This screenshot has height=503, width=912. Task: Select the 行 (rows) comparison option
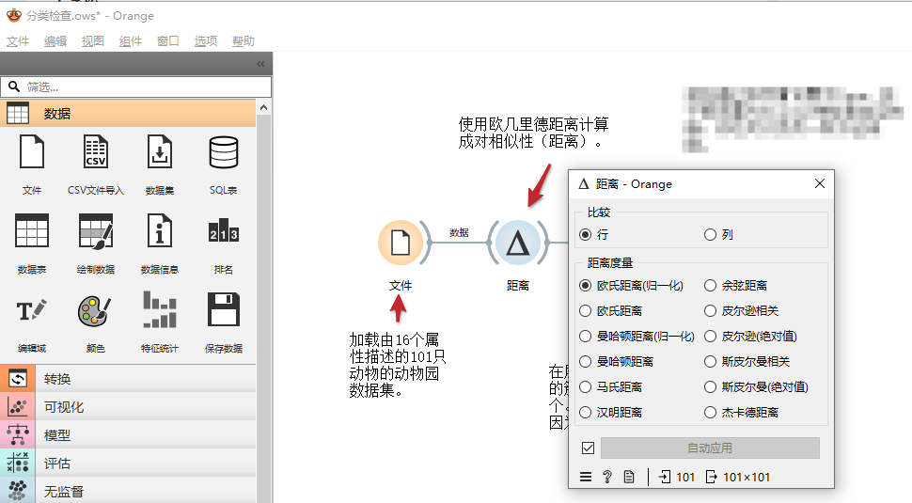(x=594, y=234)
